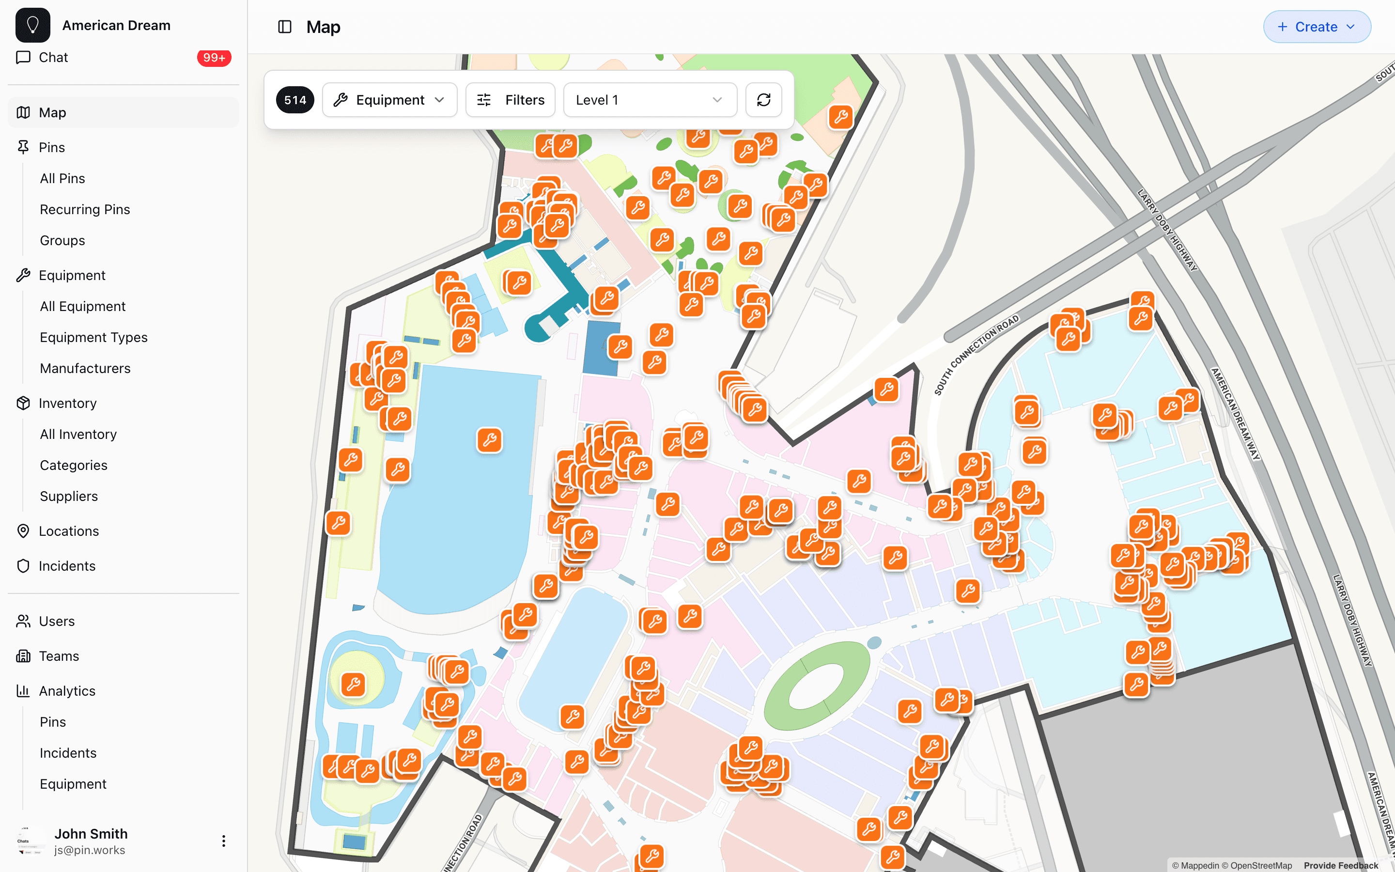Click the three-dot menu next to John Smith
1395x872 pixels.
(x=224, y=841)
